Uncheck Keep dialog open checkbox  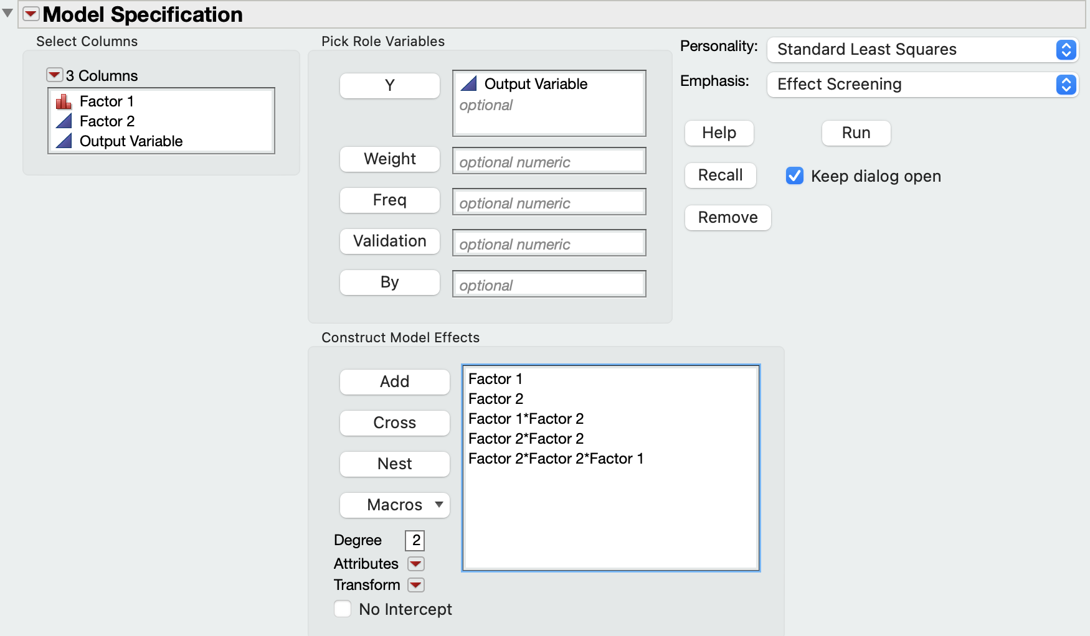click(x=795, y=176)
